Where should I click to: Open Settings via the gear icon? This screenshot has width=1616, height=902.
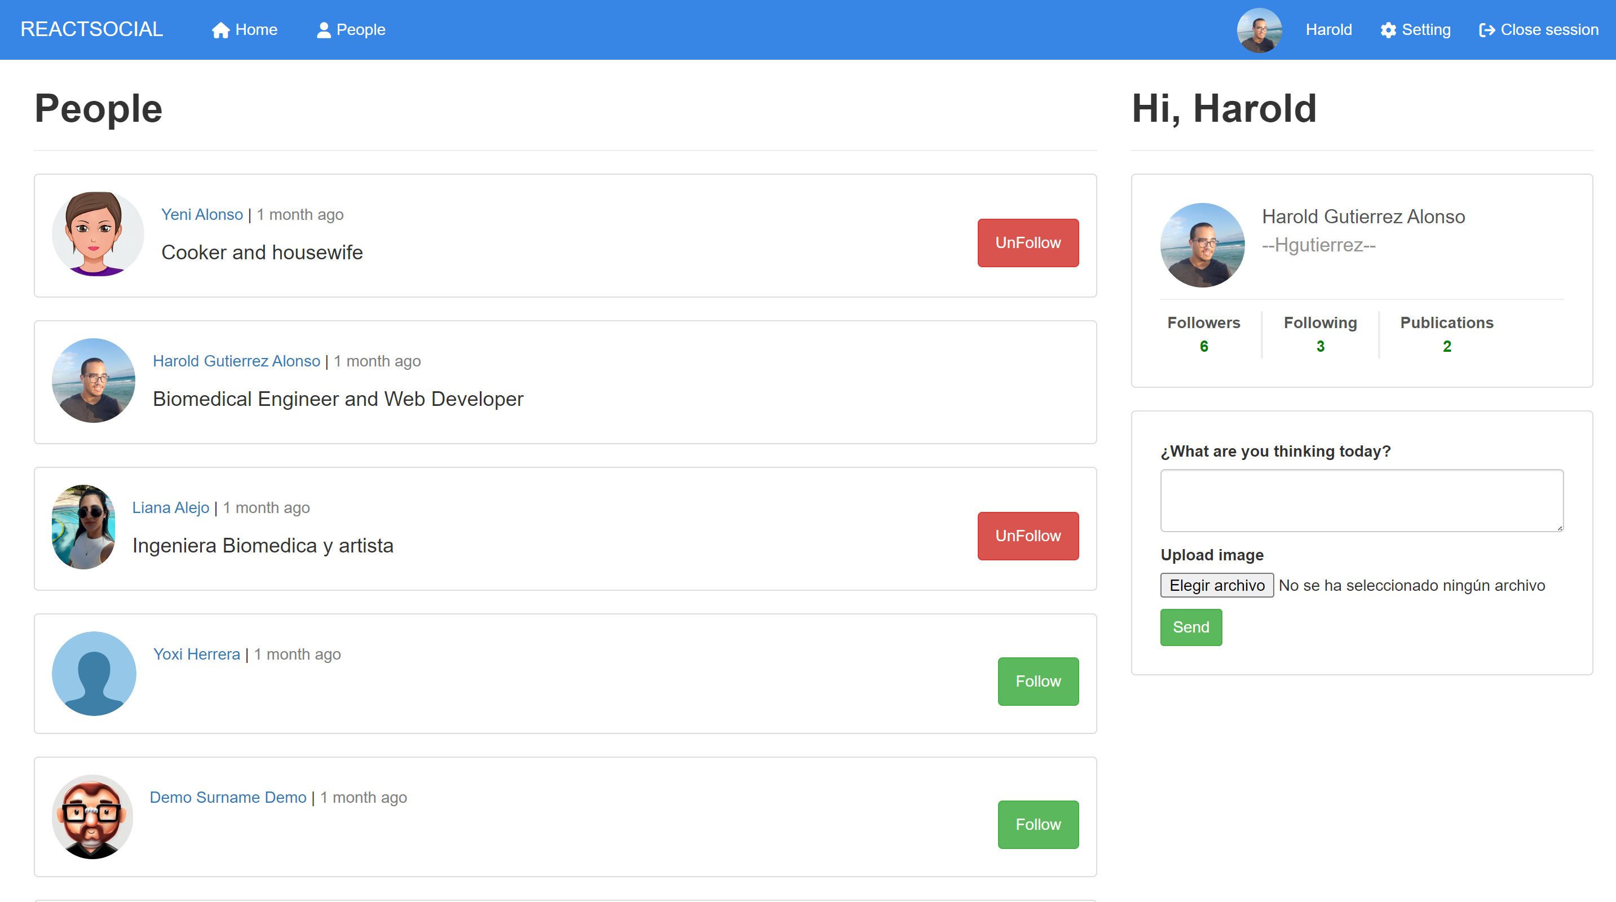pyautogui.click(x=1388, y=29)
